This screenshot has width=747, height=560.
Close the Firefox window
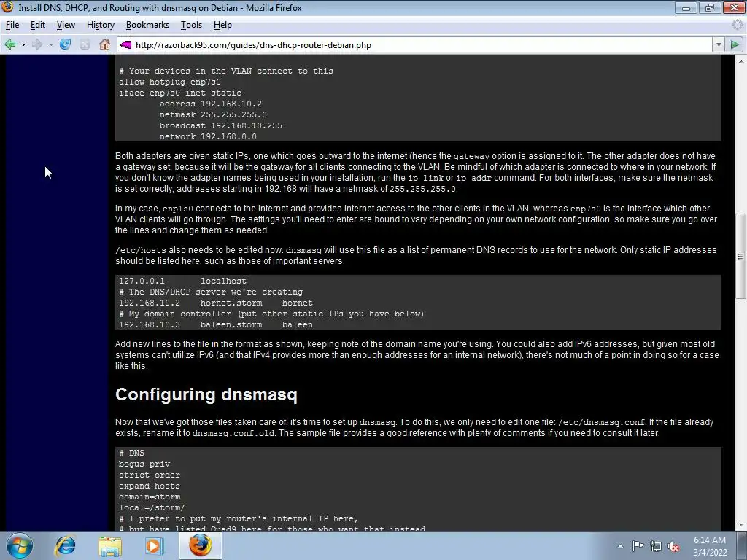(733, 7)
